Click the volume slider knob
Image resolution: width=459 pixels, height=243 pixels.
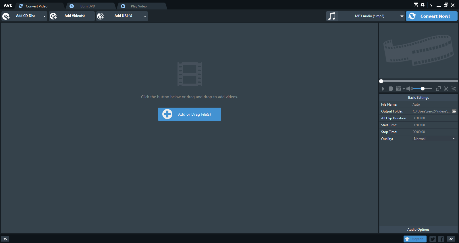coord(423,89)
